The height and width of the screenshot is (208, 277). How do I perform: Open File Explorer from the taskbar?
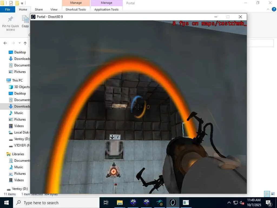[120, 203]
